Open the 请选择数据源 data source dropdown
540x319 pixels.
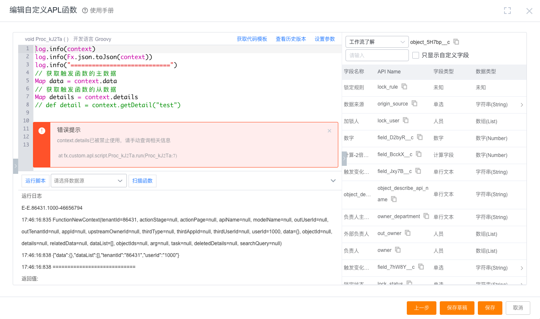pos(88,181)
